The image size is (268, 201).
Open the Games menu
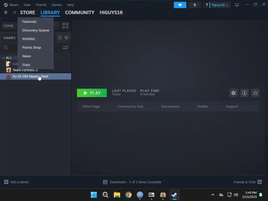click(57, 5)
